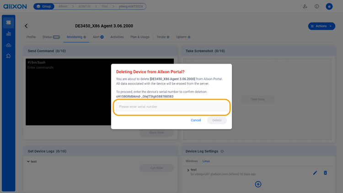Open the devices sidebar icon

pyautogui.click(x=9, y=22)
